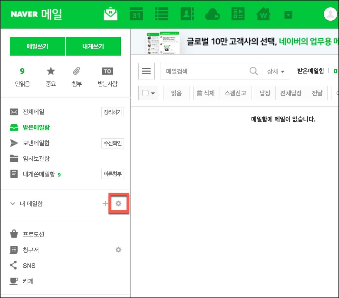The height and width of the screenshot is (298, 339).
Task: Collapse the 내 메일함 section chevron
Action: pyautogui.click(x=12, y=204)
